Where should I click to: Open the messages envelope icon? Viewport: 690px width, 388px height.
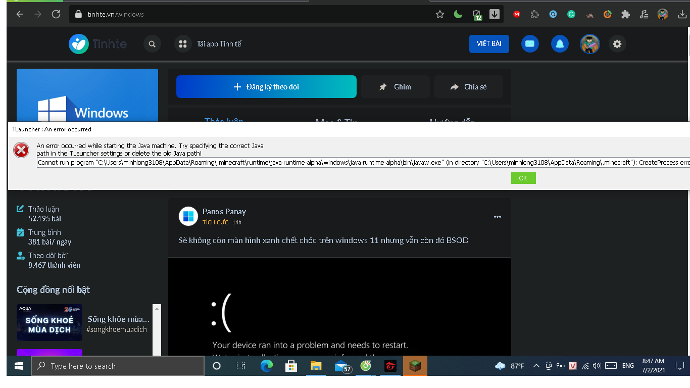pyautogui.click(x=530, y=44)
